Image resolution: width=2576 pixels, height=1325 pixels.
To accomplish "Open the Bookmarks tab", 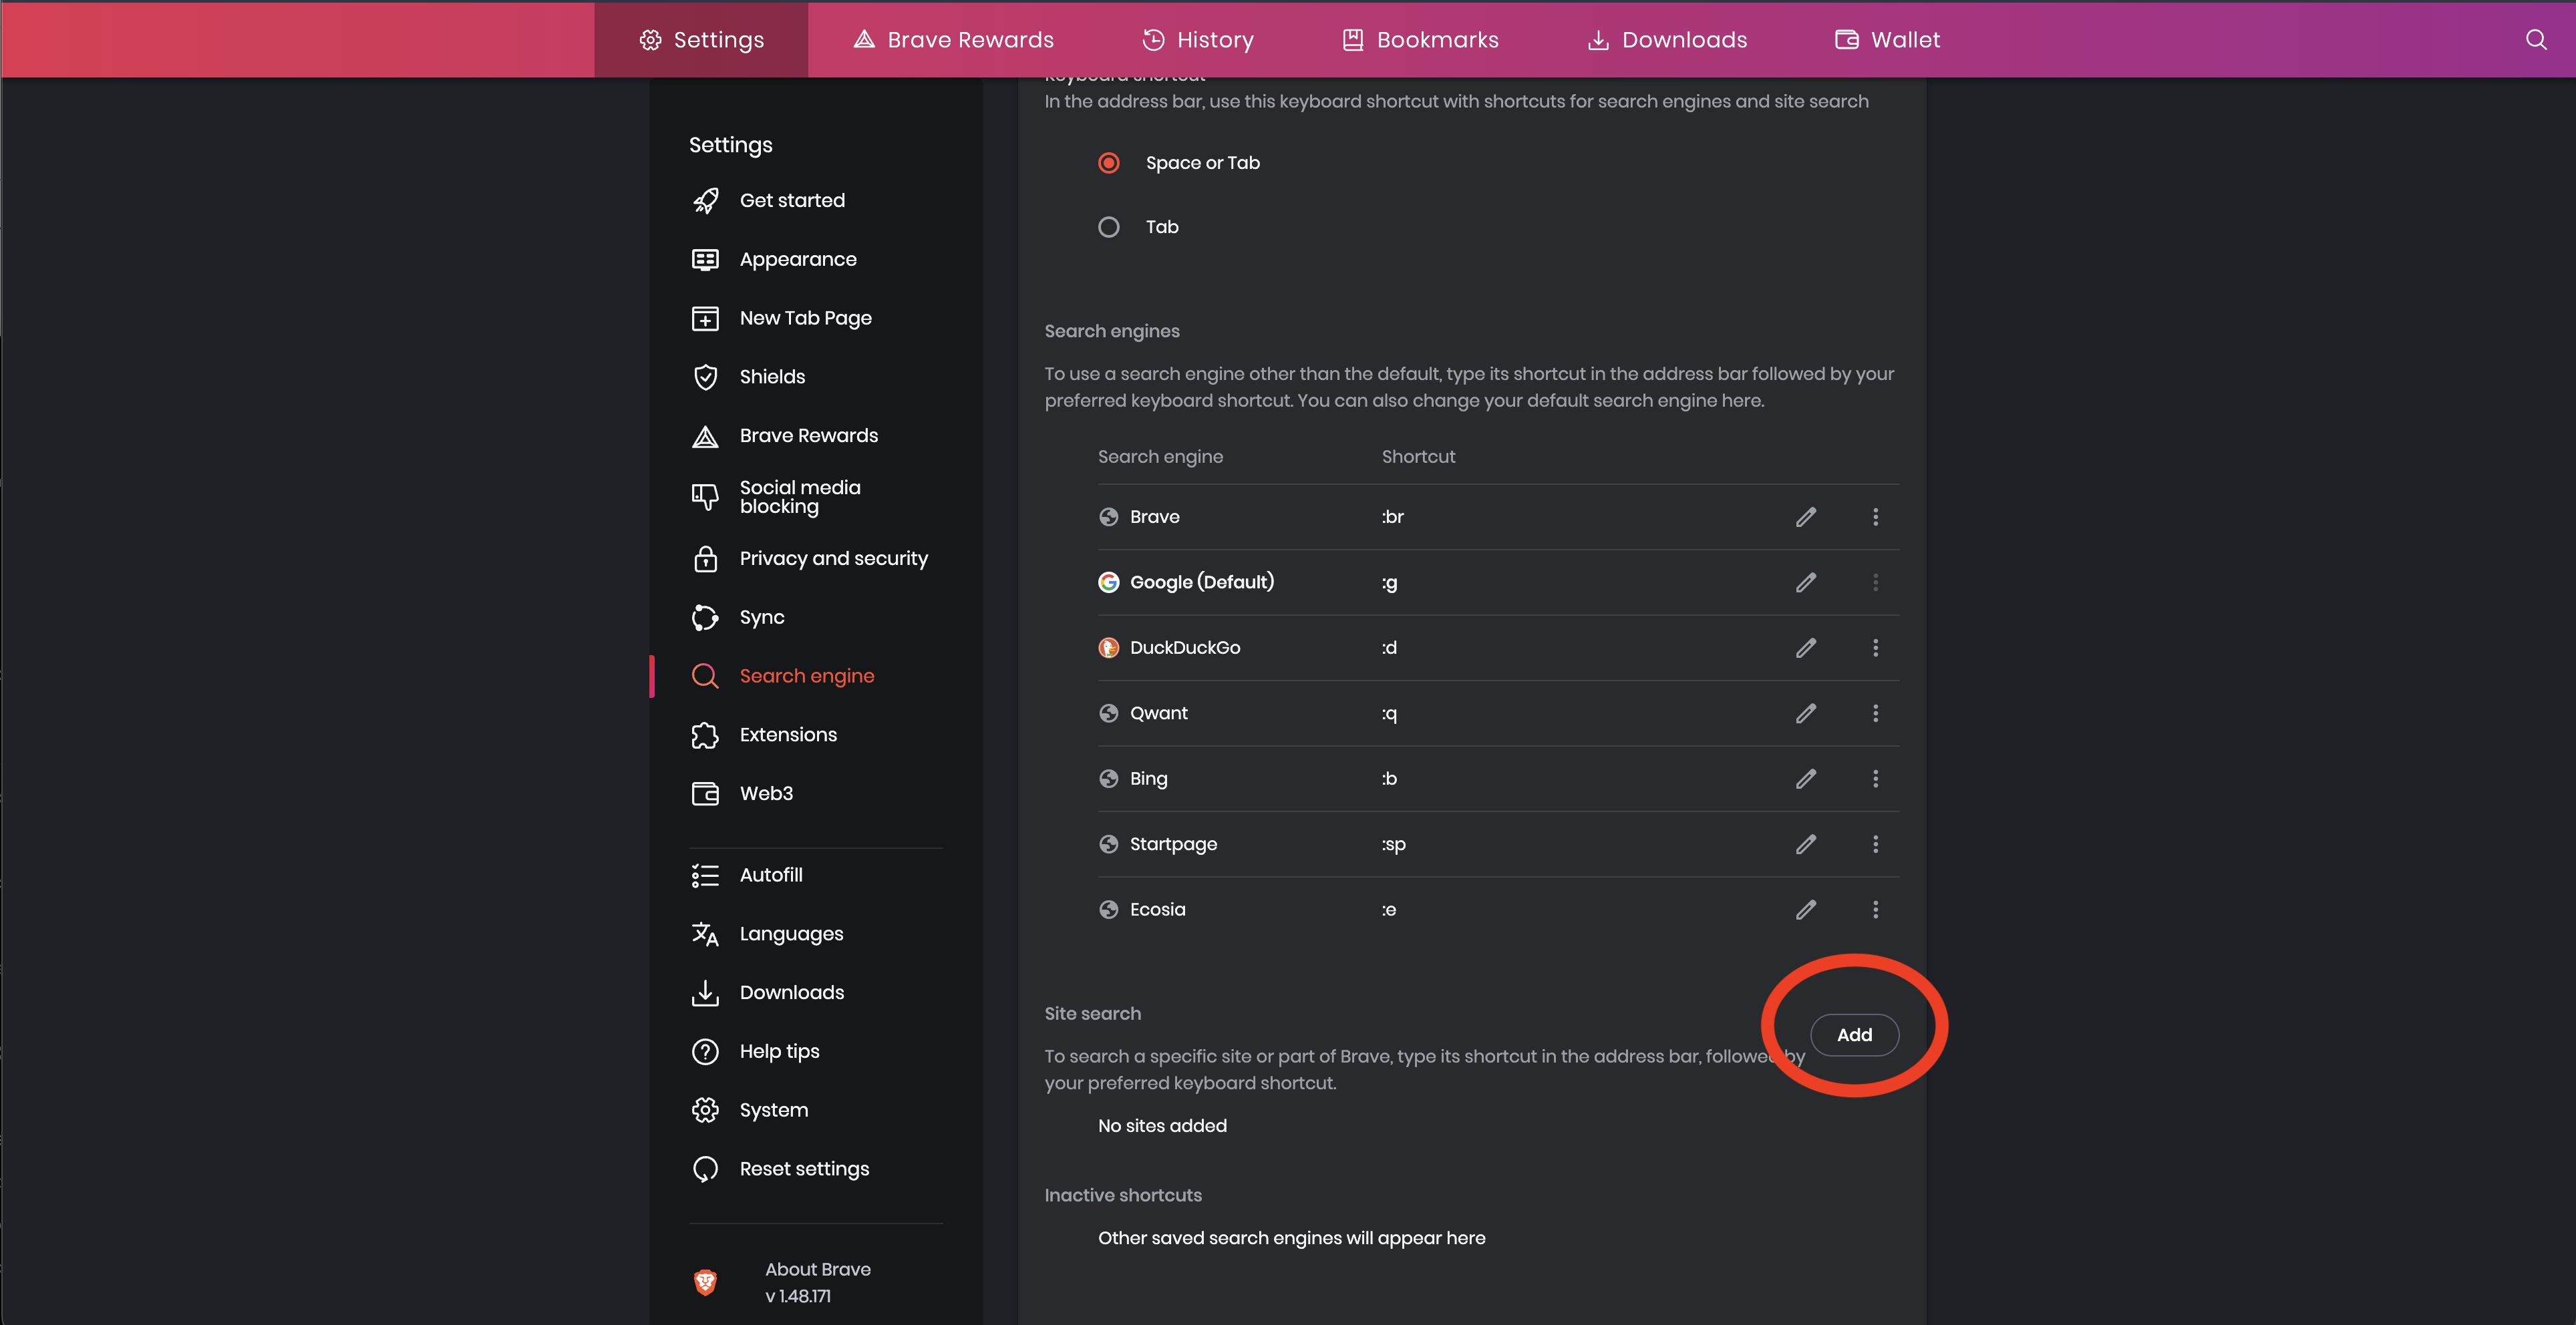I will [x=1419, y=40].
